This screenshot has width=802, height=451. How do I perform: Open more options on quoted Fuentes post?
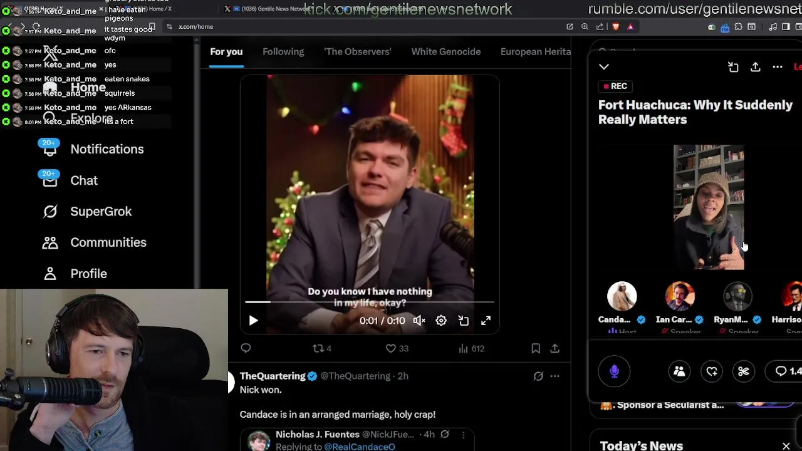pos(463,435)
